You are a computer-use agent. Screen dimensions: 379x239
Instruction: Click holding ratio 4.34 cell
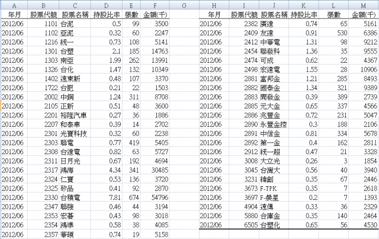[x=107, y=170]
